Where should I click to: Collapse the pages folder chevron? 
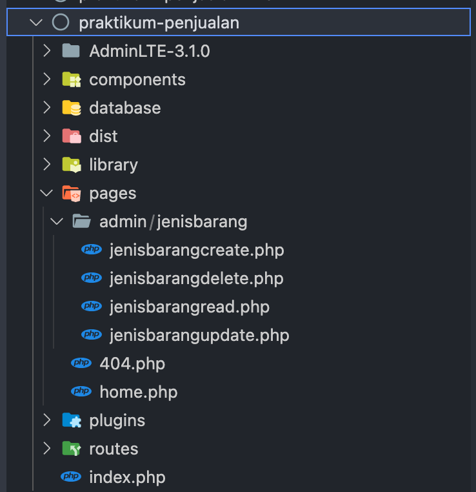46,192
